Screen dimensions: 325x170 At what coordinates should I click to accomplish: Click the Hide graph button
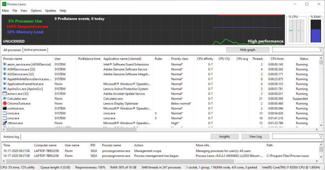pos(248,50)
